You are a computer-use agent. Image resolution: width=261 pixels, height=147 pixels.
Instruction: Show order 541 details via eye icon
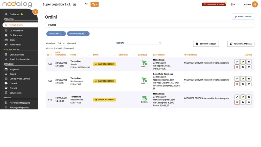(x=249, y=102)
